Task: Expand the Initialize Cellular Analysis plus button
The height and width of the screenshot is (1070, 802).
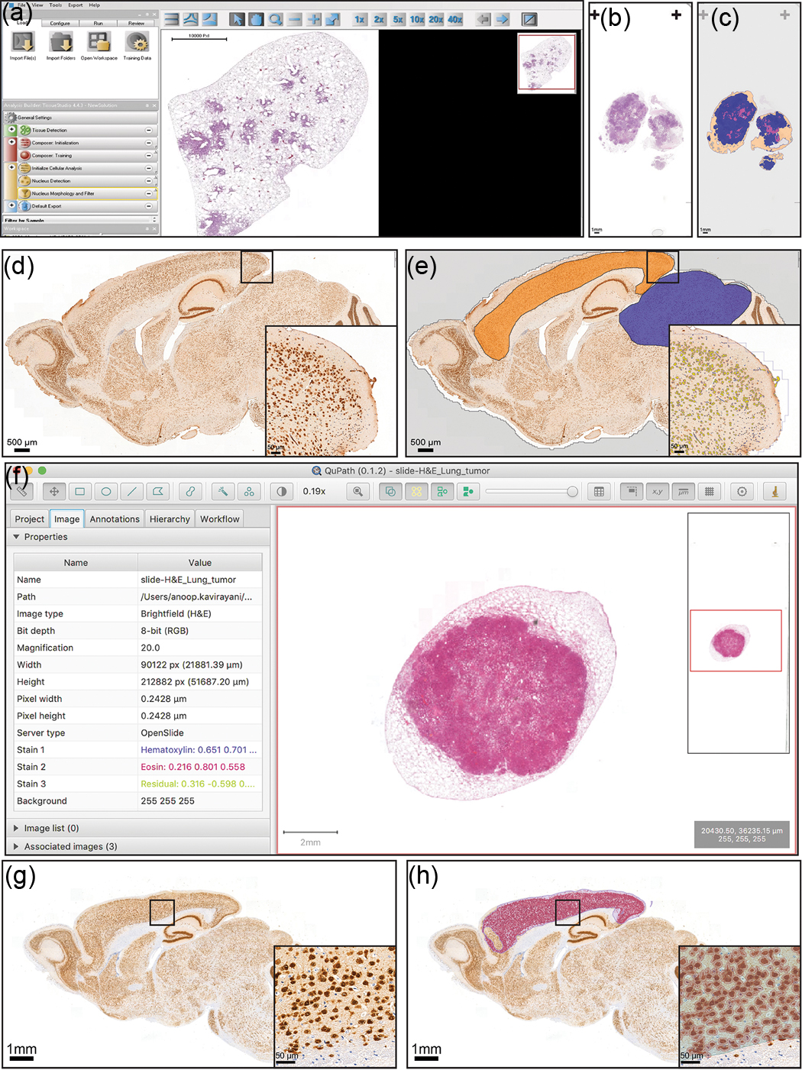Action: (11, 167)
